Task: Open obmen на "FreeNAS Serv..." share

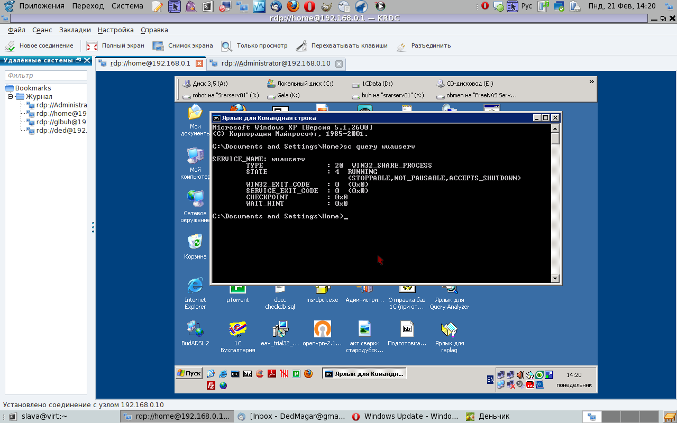Action: point(477,96)
